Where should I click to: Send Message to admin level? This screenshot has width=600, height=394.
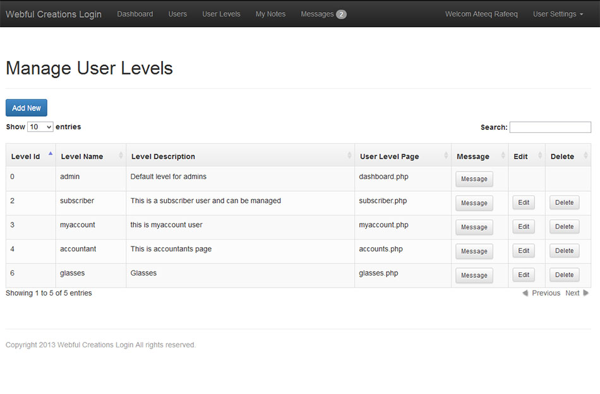[x=474, y=179]
